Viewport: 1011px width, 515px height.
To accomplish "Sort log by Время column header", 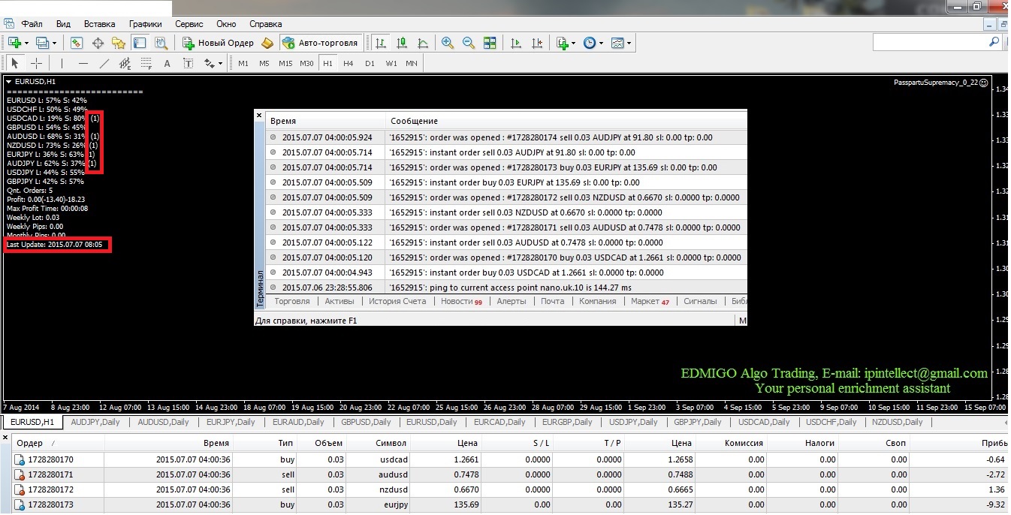I will click(x=283, y=121).
